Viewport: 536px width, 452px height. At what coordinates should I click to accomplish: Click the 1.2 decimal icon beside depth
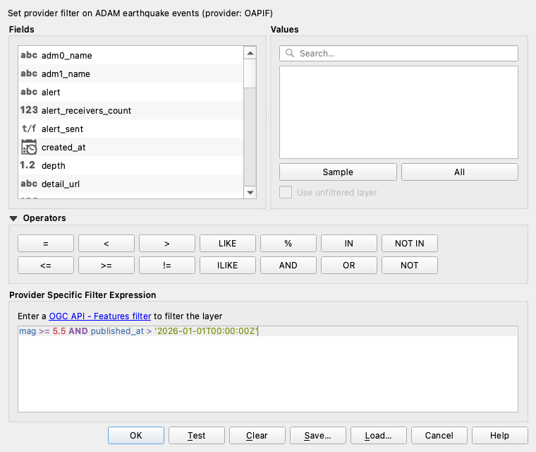pyautogui.click(x=28, y=165)
